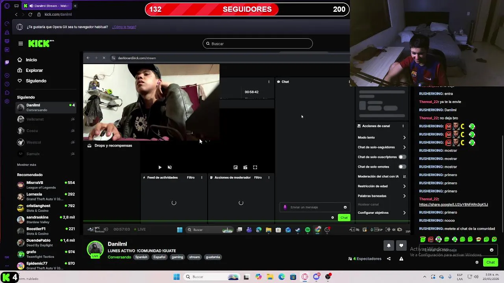The height and width of the screenshot is (283, 504).
Task: Open Acciones de canal options menu
Action: pos(403,126)
